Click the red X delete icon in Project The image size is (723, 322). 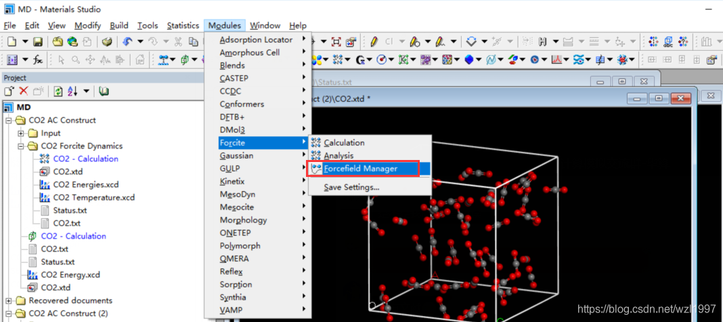pyautogui.click(x=24, y=92)
